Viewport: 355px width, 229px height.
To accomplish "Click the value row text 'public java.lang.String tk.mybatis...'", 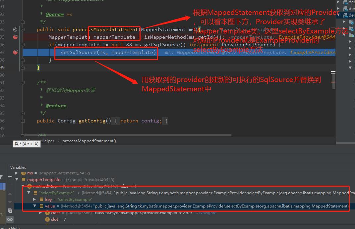I will click(x=222, y=206).
